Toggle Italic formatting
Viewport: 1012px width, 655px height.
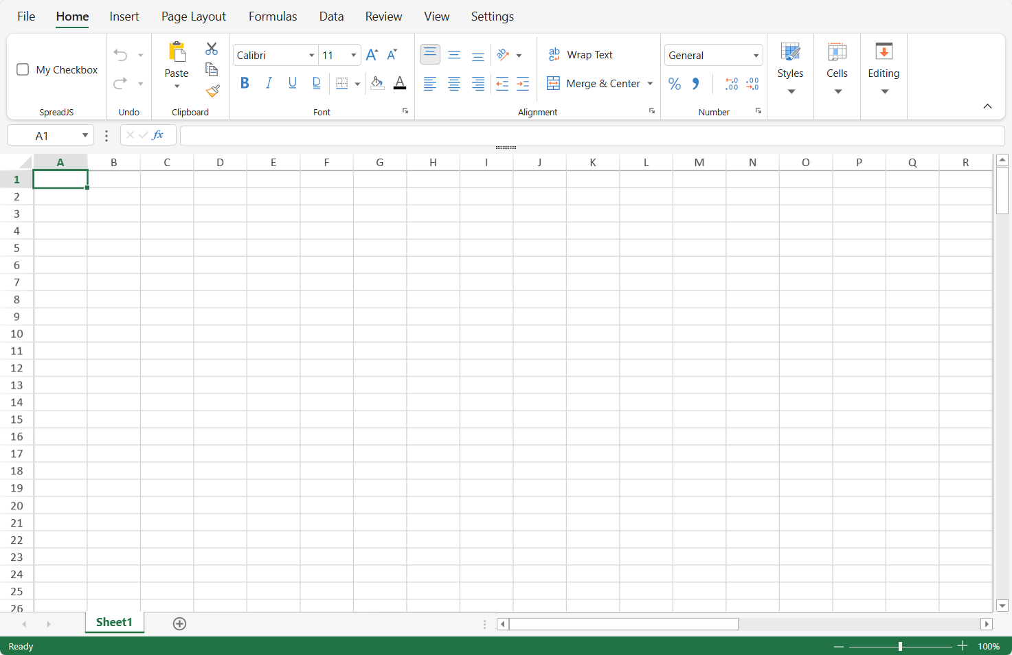coord(269,83)
